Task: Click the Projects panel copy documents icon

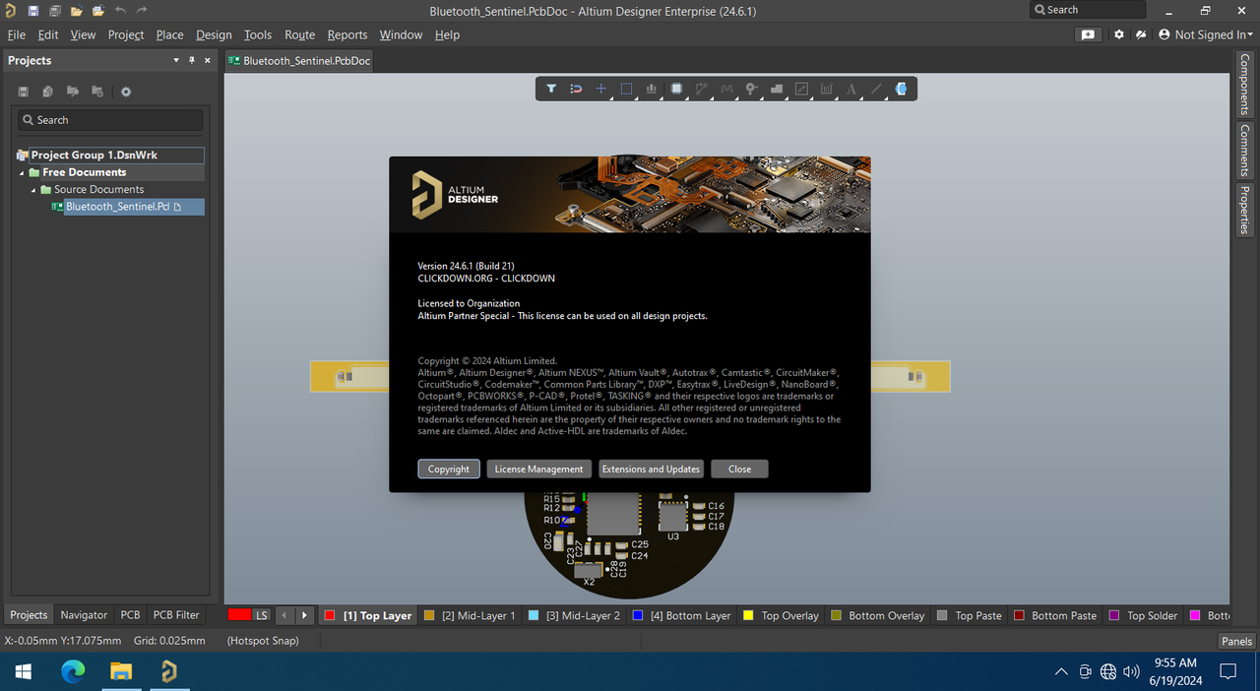Action: (x=47, y=92)
